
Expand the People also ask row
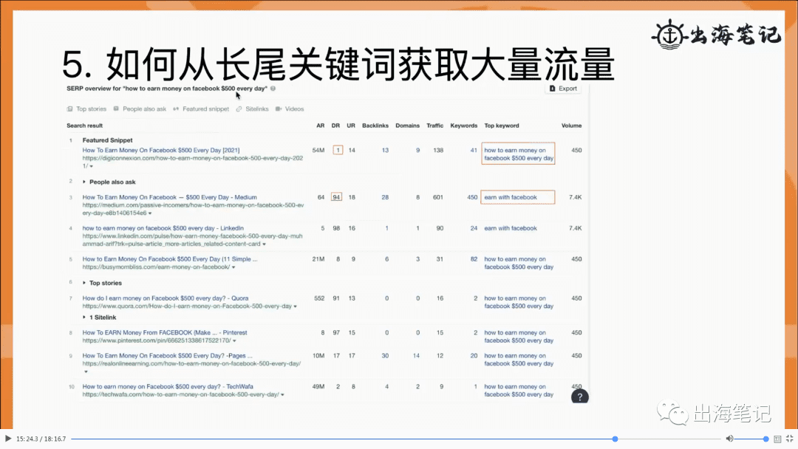(x=109, y=182)
